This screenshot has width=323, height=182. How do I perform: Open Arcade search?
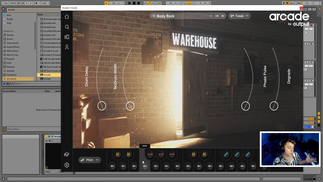(67, 27)
